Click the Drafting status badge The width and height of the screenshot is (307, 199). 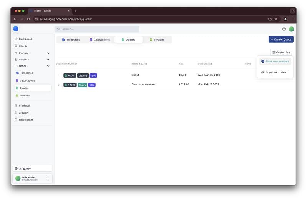coord(83,75)
